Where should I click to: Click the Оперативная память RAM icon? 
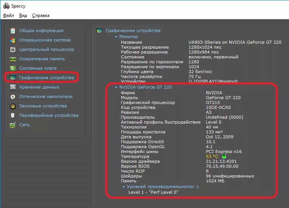[13, 59]
